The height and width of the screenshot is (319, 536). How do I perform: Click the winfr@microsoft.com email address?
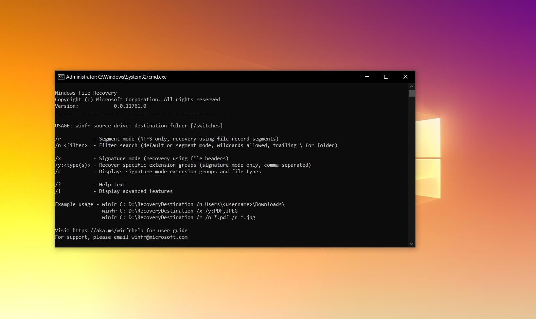click(x=159, y=237)
